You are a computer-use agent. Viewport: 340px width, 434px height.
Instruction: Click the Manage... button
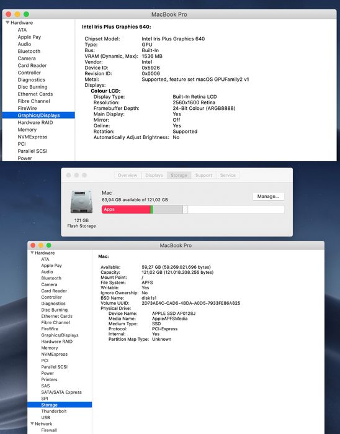[x=268, y=196]
